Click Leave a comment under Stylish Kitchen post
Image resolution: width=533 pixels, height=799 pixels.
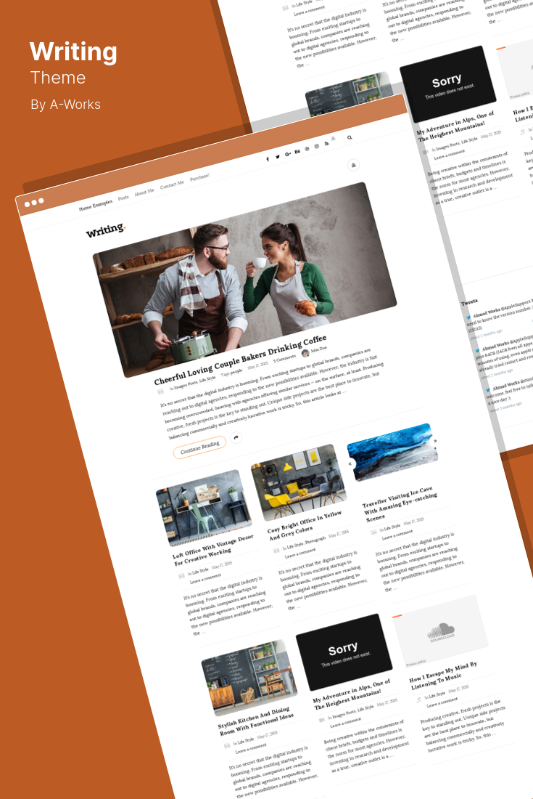251,748
